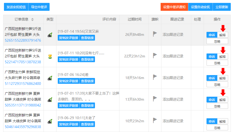Screen dimensions: 235x132
Task: Click expiry time 26天8h48m
Action: pyautogui.click(x=135, y=35)
